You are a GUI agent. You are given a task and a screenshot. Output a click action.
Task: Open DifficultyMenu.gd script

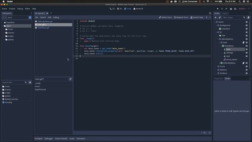pyautogui.click(x=45, y=21)
